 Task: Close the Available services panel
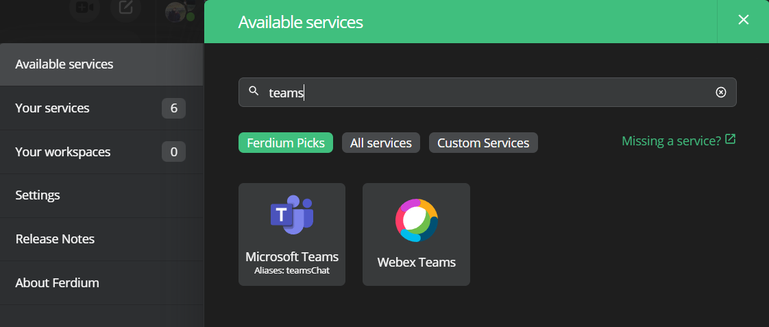[743, 20]
